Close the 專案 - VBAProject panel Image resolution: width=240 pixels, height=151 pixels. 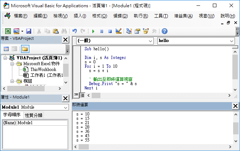click(66, 40)
